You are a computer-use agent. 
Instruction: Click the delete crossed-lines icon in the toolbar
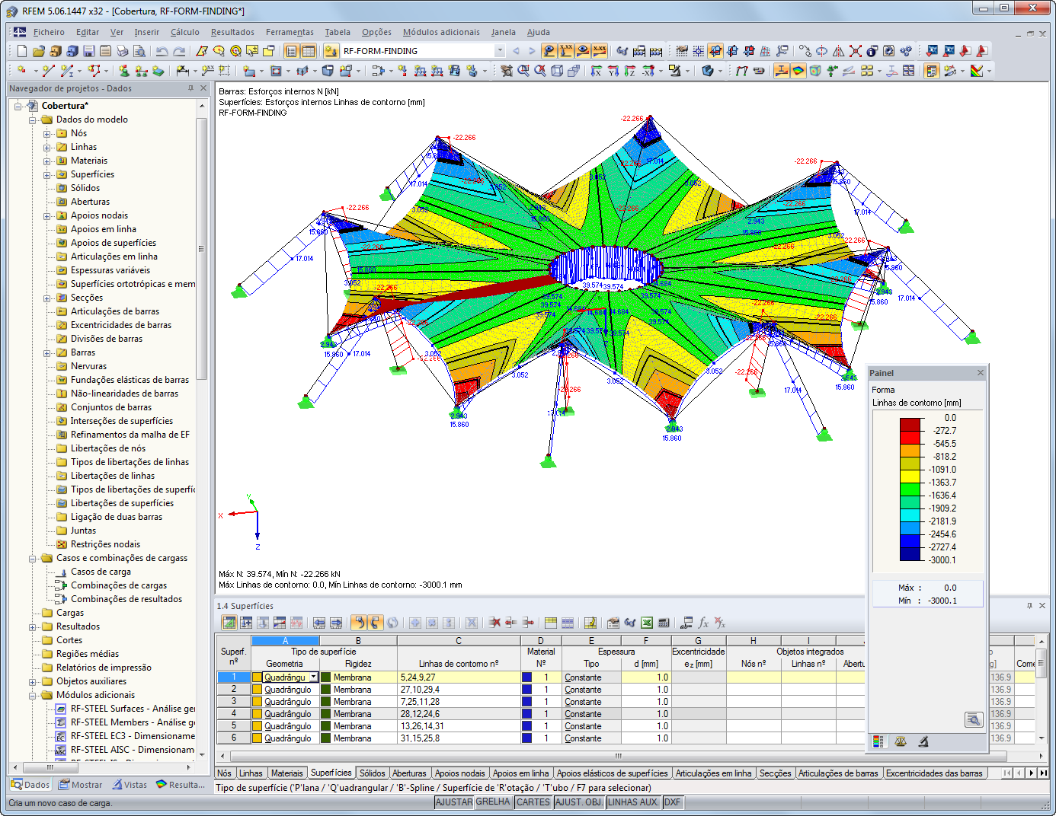pos(856,51)
